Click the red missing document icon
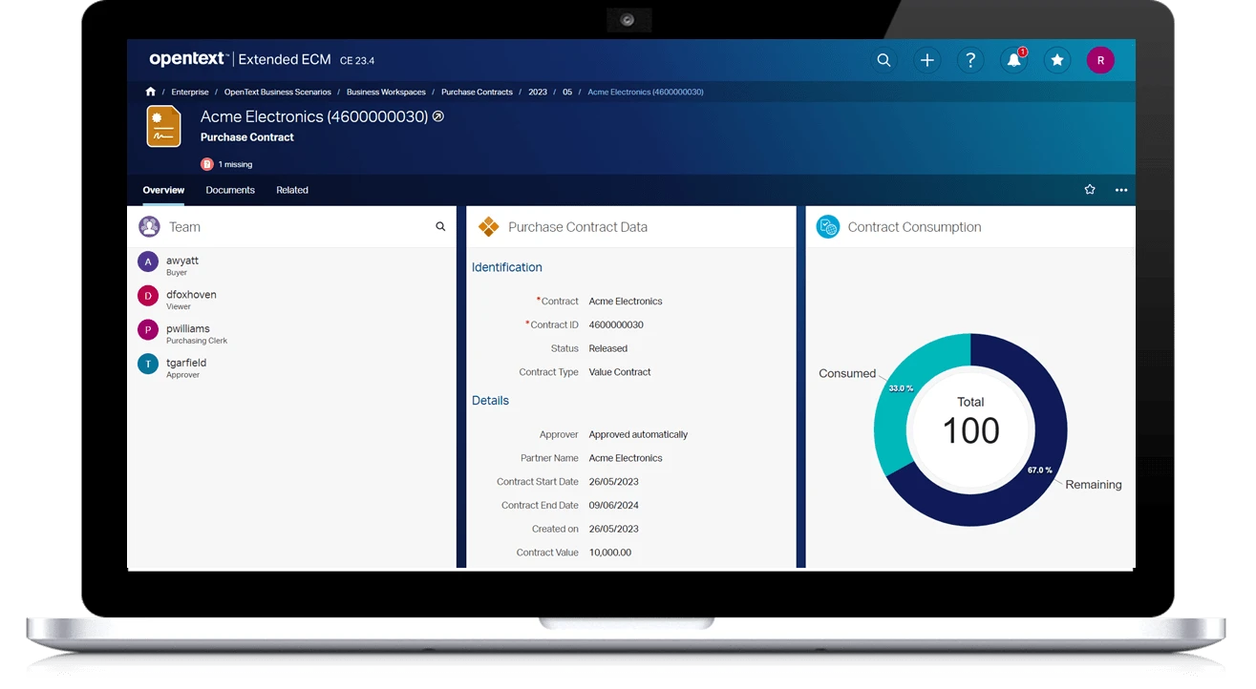 click(x=206, y=164)
